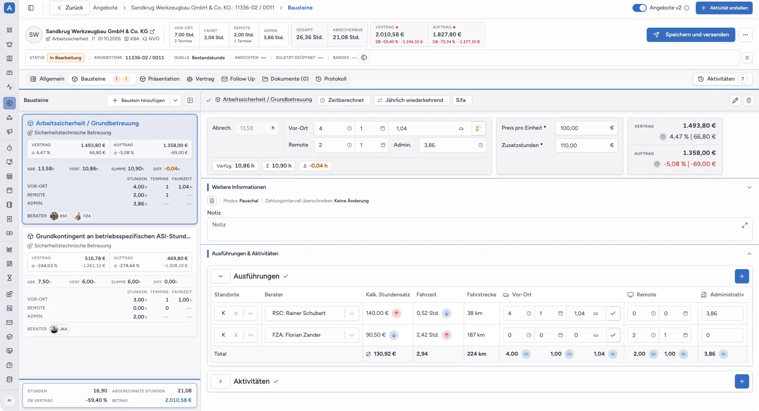This screenshot has height=411, width=759.
Task: Expand the status bar details chevron
Action: click(x=747, y=58)
